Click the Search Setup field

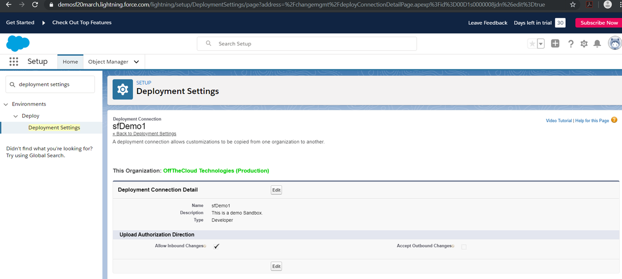(x=307, y=44)
